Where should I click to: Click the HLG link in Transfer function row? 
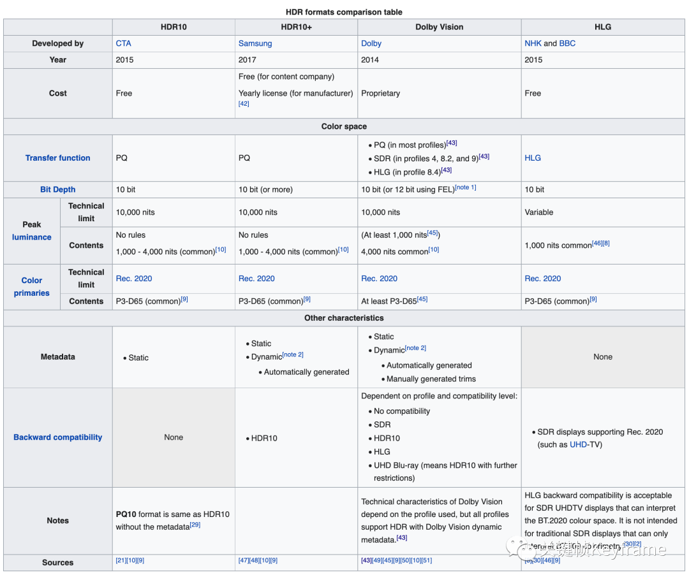(533, 158)
